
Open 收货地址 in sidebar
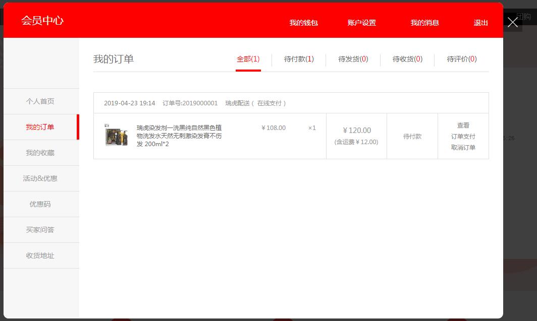tap(41, 255)
